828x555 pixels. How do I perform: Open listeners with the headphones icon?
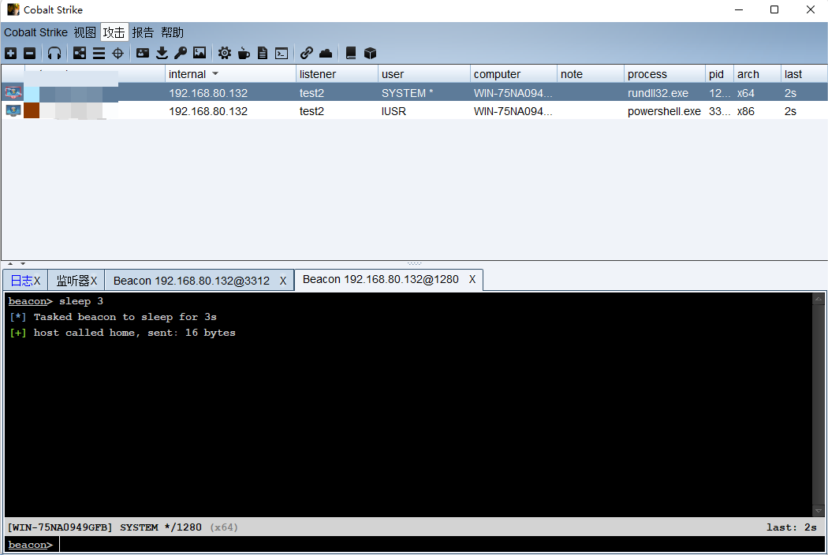coord(54,54)
